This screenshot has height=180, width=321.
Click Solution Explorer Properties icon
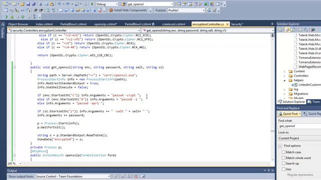pyautogui.click(x=280, y=30)
